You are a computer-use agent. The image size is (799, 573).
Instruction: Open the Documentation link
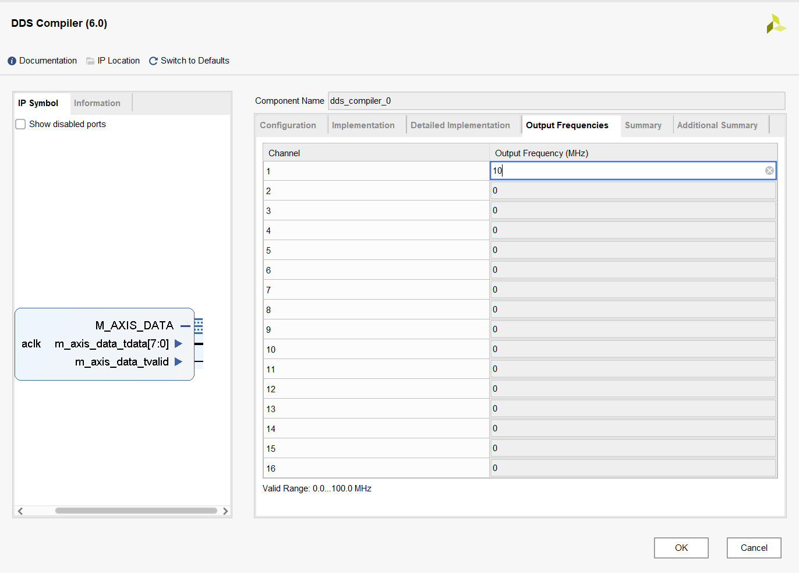pyautogui.click(x=48, y=61)
